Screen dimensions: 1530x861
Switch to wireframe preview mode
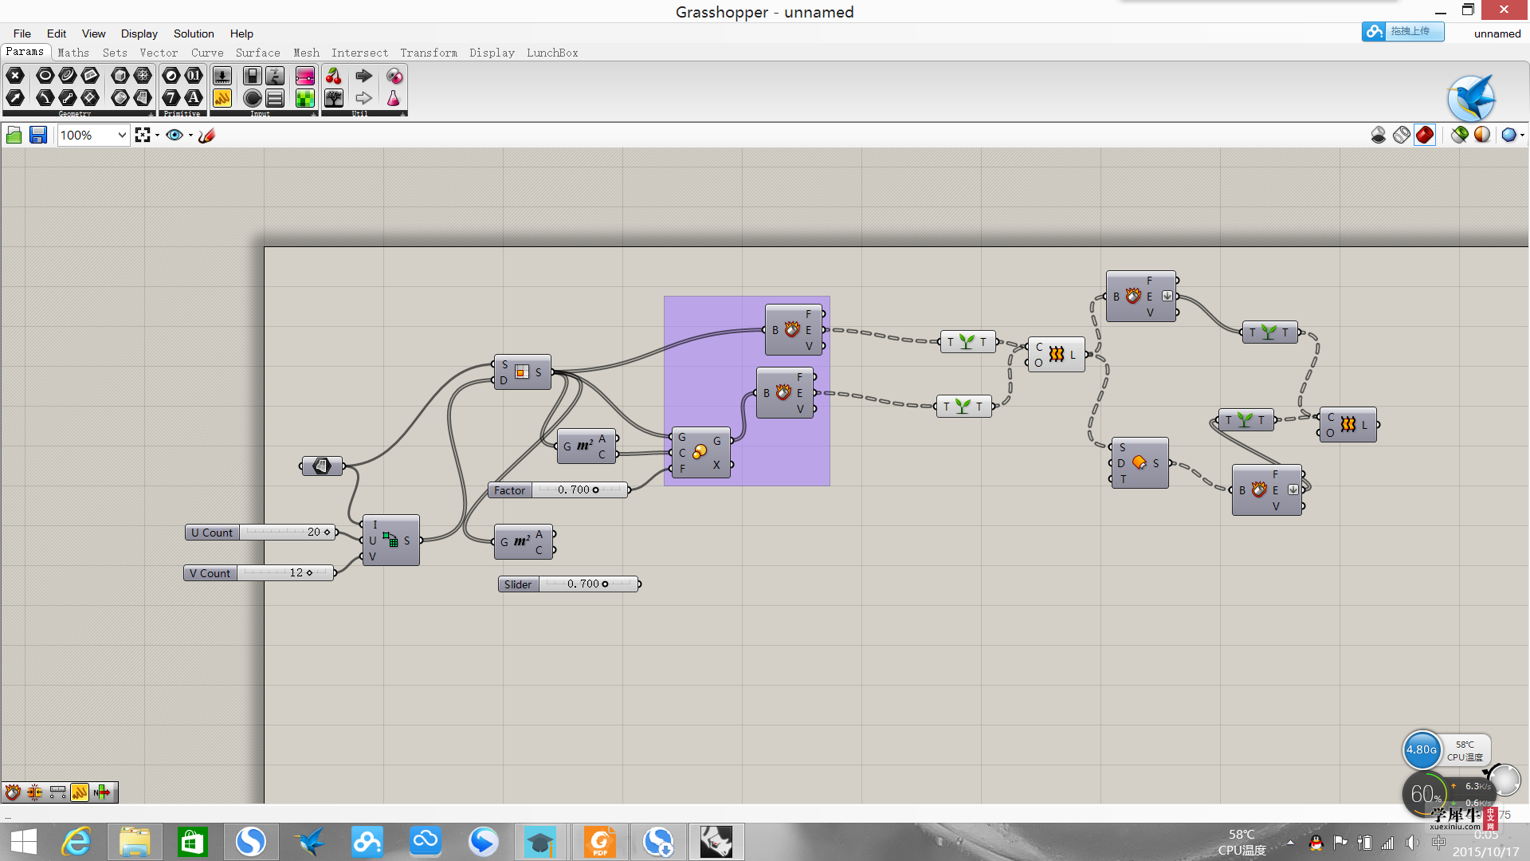[1402, 135]
